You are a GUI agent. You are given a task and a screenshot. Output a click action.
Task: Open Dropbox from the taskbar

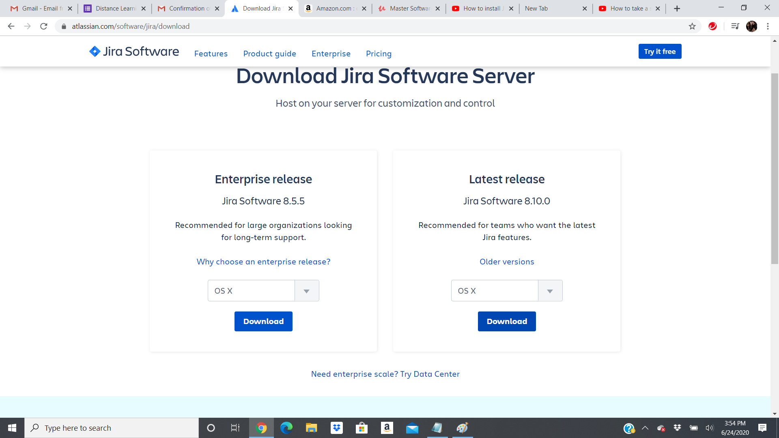pos(336,428)
